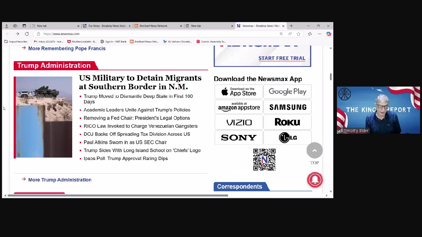The width and height of the screenshot is (422, 237).
Task: Open Trump Moved to Dismantle Deep State story
Action: tap(138, 99)
